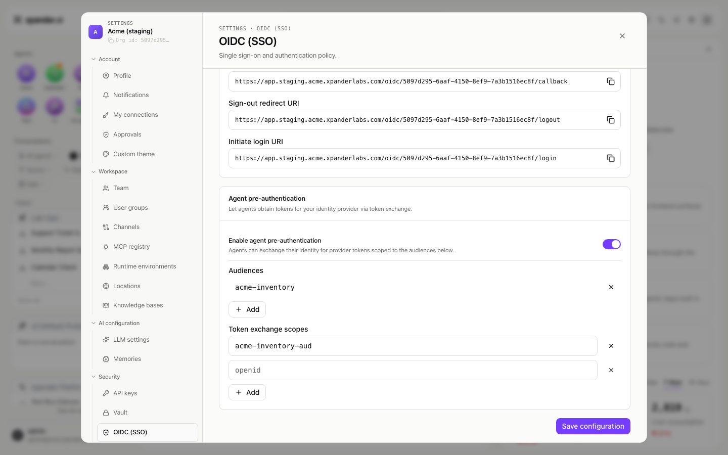Viewport: 728px width, 455px height.
Task: Click the Approvals shield icon
Action: point(106,134)
